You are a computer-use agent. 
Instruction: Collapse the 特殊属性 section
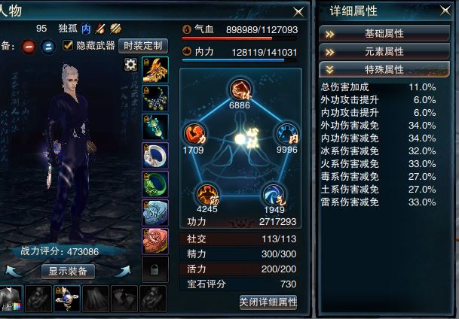click(384, 69)
